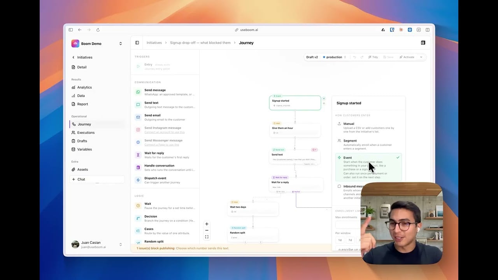Undo the last journey change
This screenshot has height=280, width=498.
tap(354, 57)
